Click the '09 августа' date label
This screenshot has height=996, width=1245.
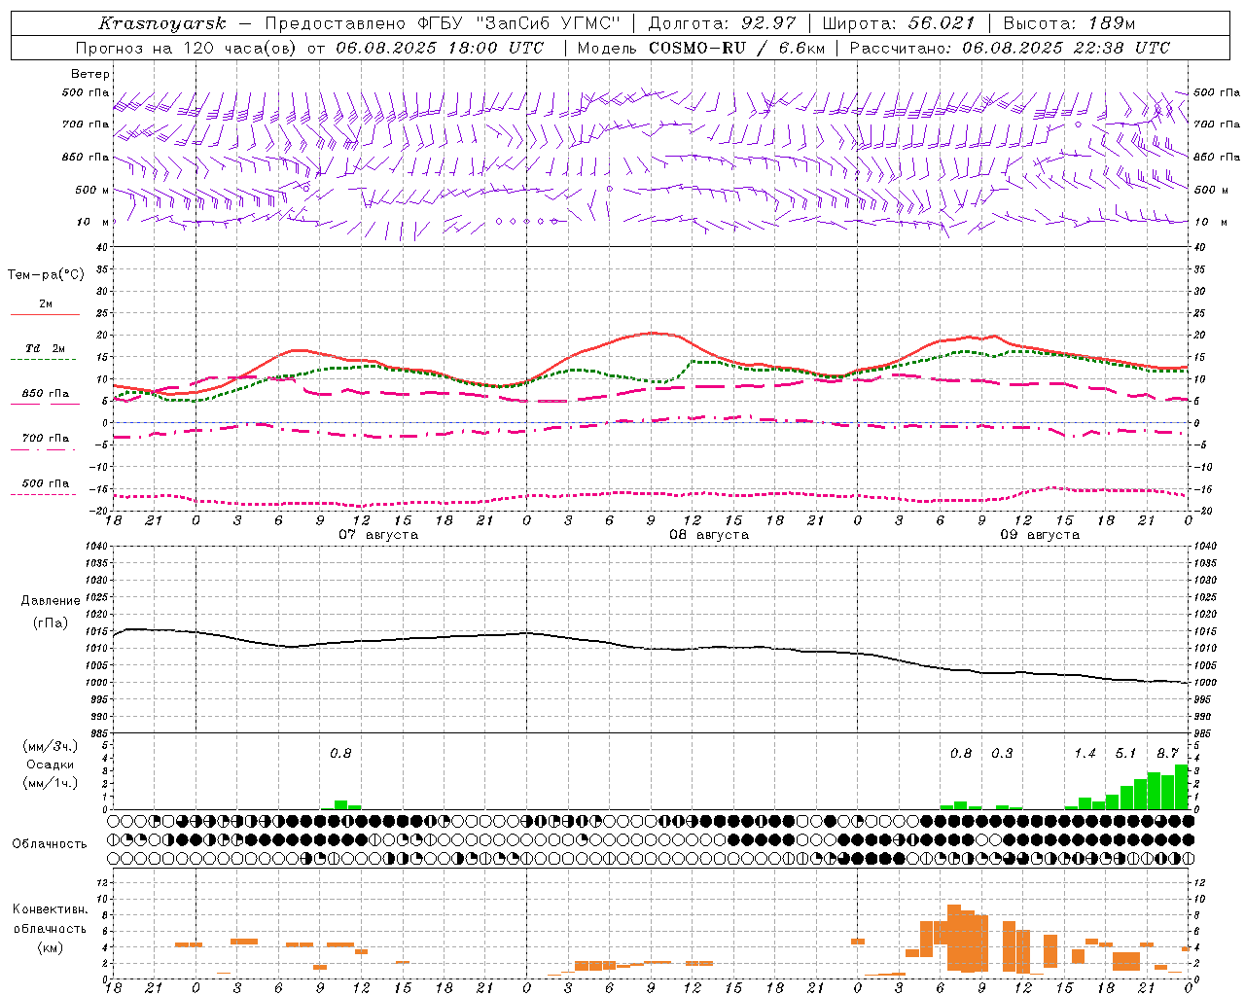[x=1040, y=535]
